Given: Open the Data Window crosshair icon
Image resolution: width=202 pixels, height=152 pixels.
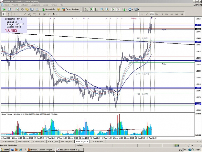Looking at the screenshot, I should pos(22,9).
